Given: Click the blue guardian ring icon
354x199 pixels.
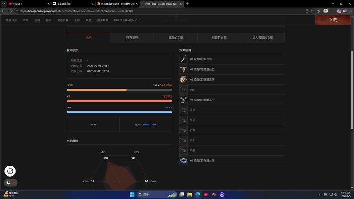Looking at the screenshot, I should tap(183, 161).
